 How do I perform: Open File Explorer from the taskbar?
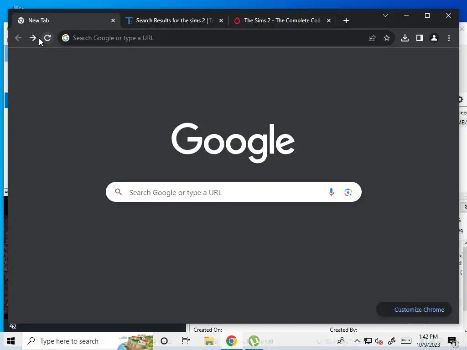coord(209,341)
